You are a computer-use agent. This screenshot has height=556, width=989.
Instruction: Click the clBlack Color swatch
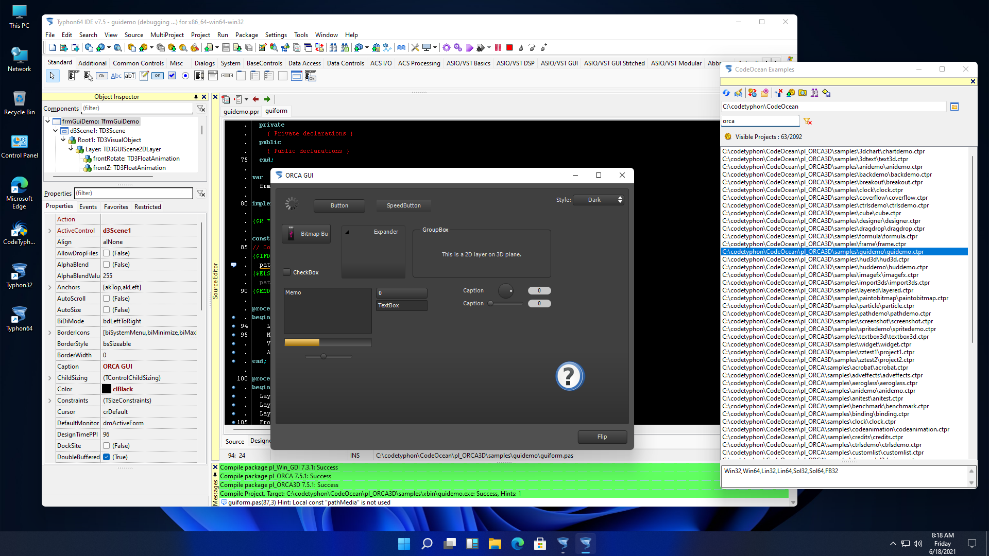107,389
